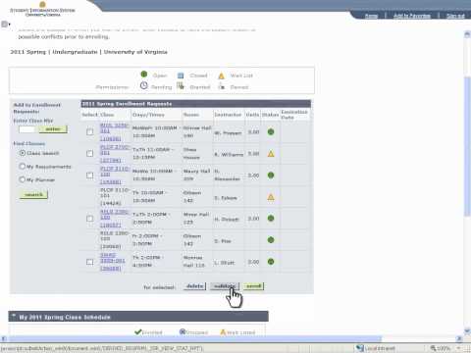
Task: Click the Enrolled checkmark icon in schedule legend
Action: pos(138,331)
